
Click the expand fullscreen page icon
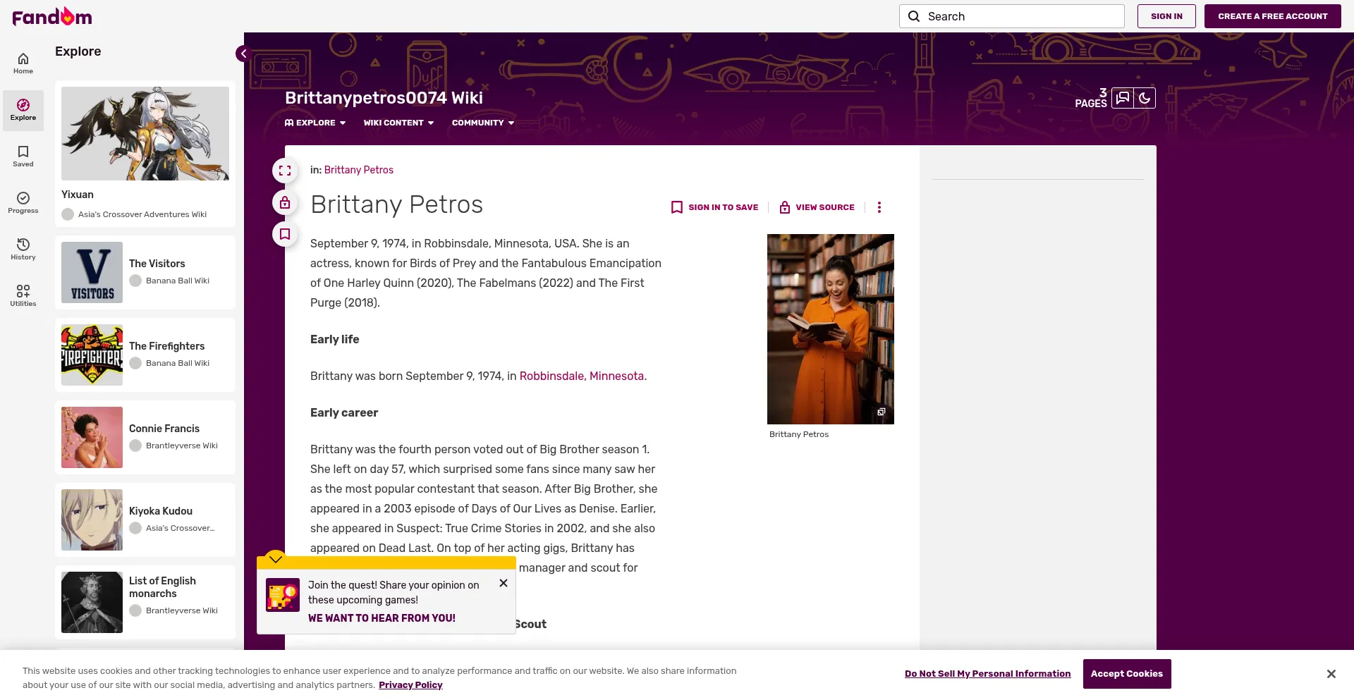[x=285, y=171]
